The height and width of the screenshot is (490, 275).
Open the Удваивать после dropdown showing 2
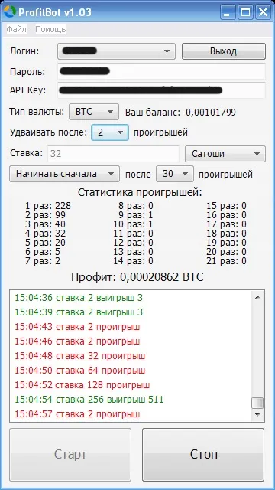tap(110, 132)
